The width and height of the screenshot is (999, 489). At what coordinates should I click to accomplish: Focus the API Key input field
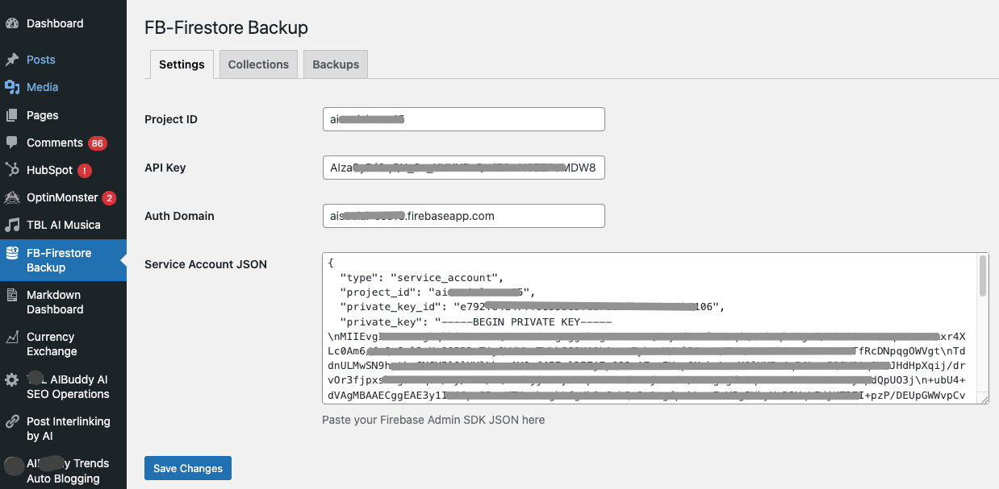[463, 168]
